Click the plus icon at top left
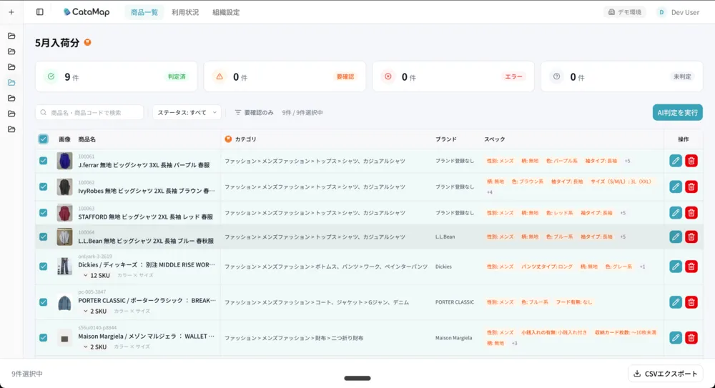Viewport: 715px width, 388px height. click(x=11, y=12)
